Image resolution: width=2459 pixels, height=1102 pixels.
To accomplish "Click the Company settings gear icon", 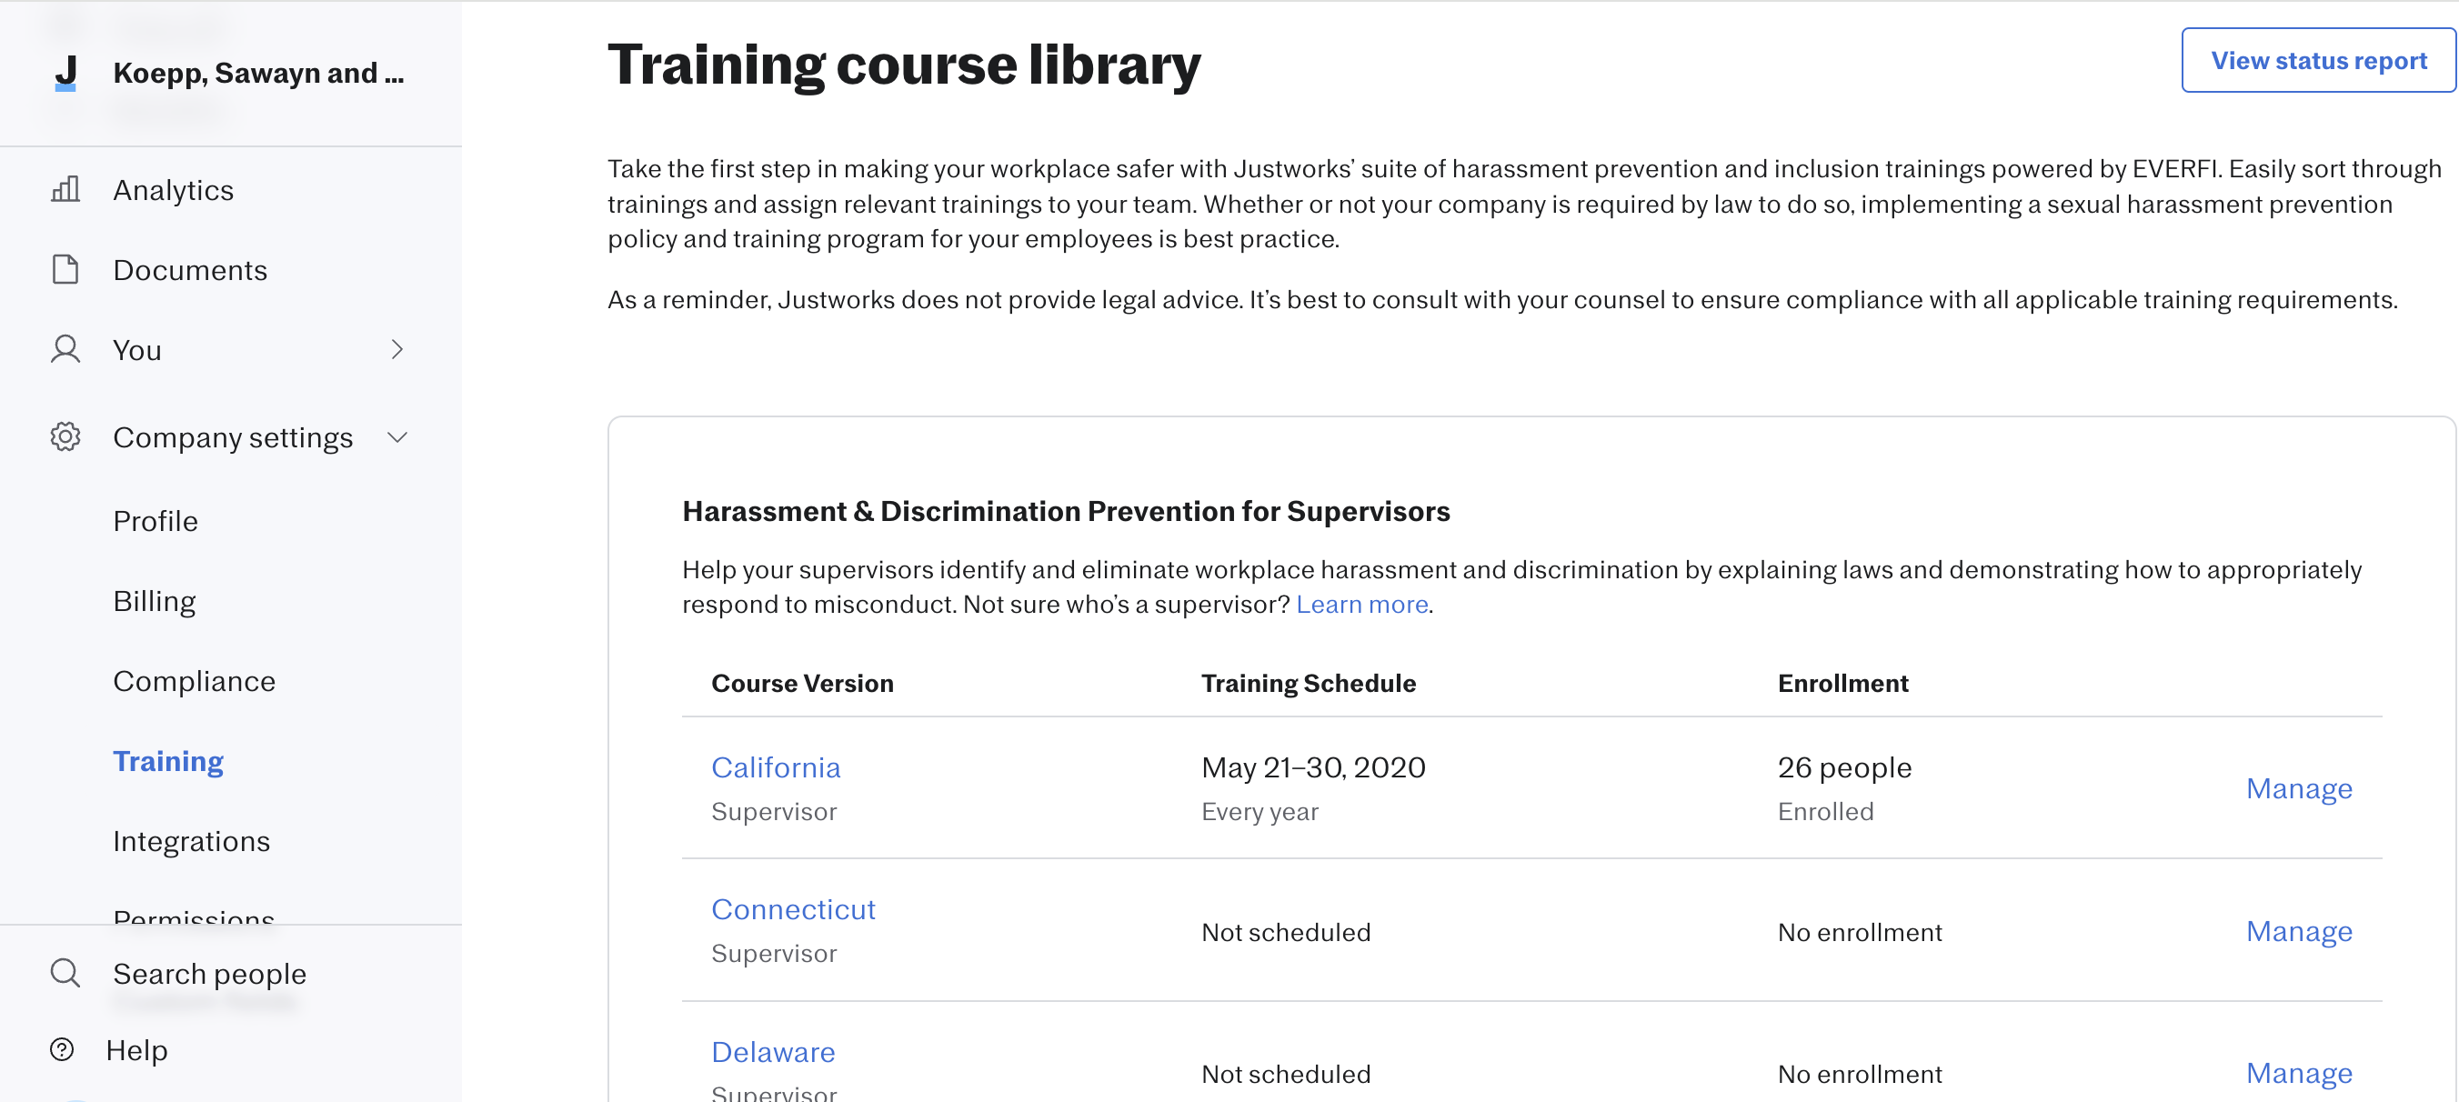I will coord(65,437).
